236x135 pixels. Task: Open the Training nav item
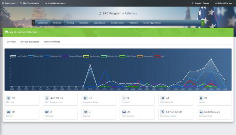coord(70,23)
